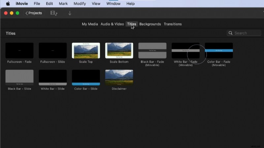Open the Transitions tab
Viewport: 264px width, 148px height.
tap(173, 24)
